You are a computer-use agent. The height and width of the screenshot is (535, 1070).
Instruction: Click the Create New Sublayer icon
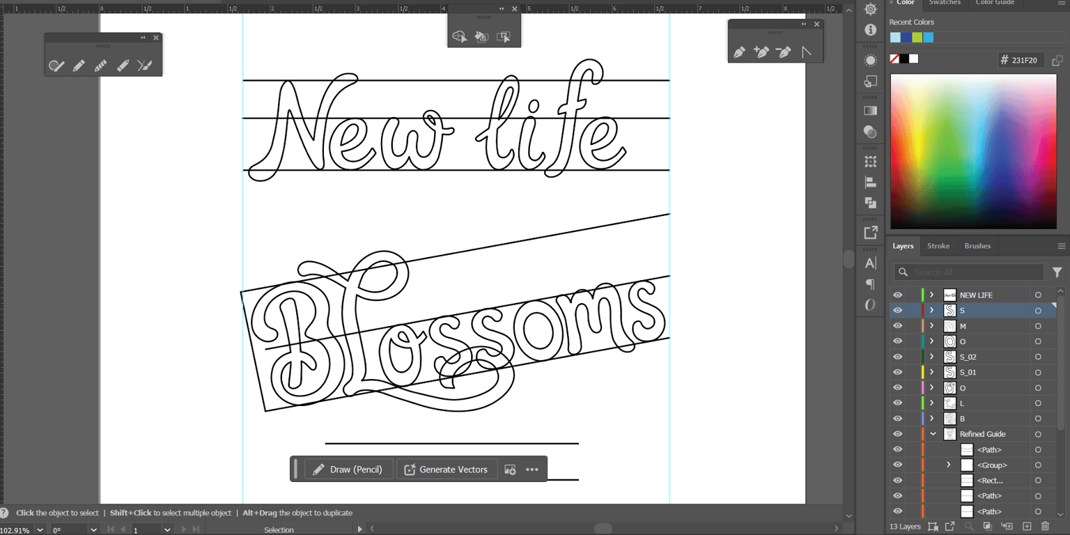(x=1007, y=527)
